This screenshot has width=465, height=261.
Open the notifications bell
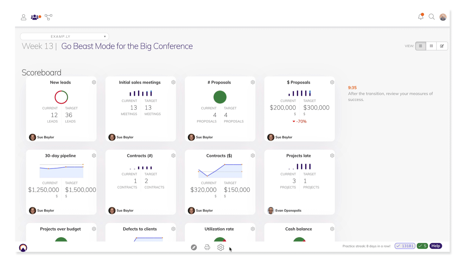click(421, 17)
